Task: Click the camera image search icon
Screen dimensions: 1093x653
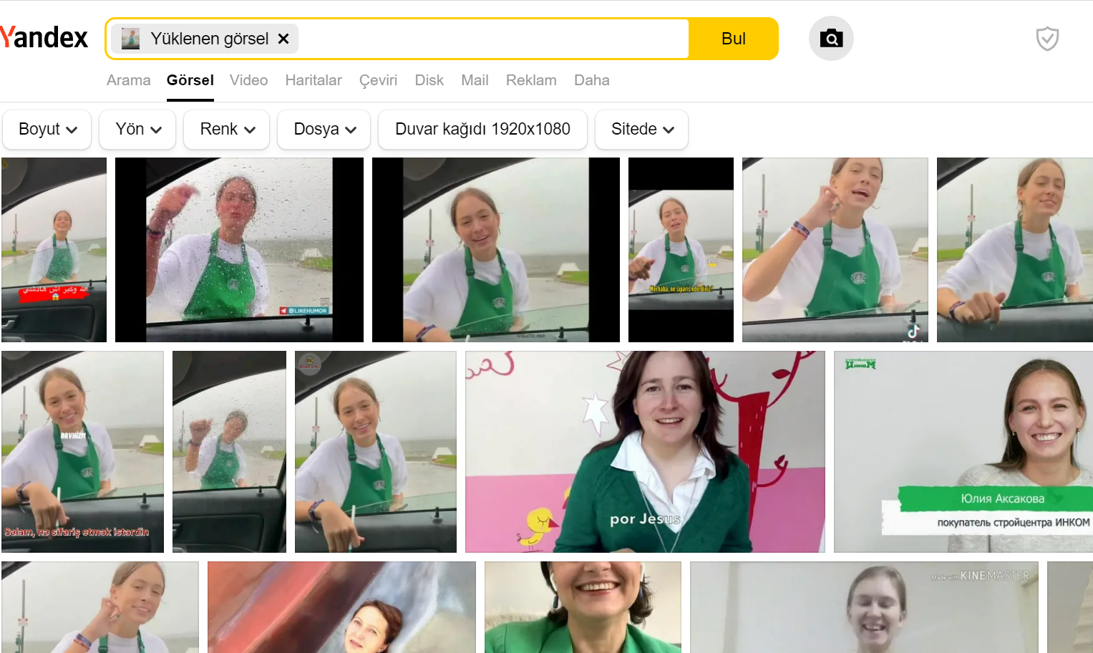Action: 830,39
